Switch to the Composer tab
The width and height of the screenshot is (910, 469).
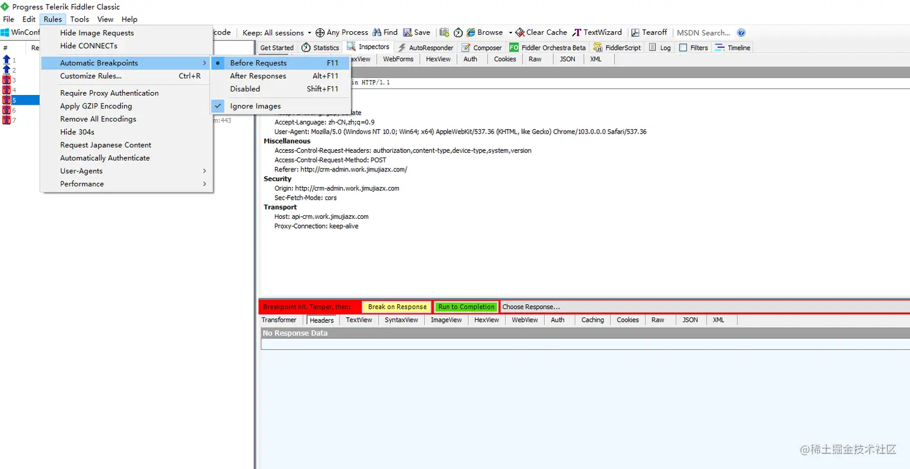(481, 48)
